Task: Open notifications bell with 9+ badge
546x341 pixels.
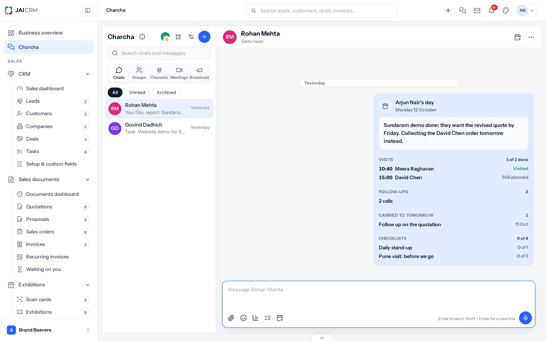Action: coord(491,11)
